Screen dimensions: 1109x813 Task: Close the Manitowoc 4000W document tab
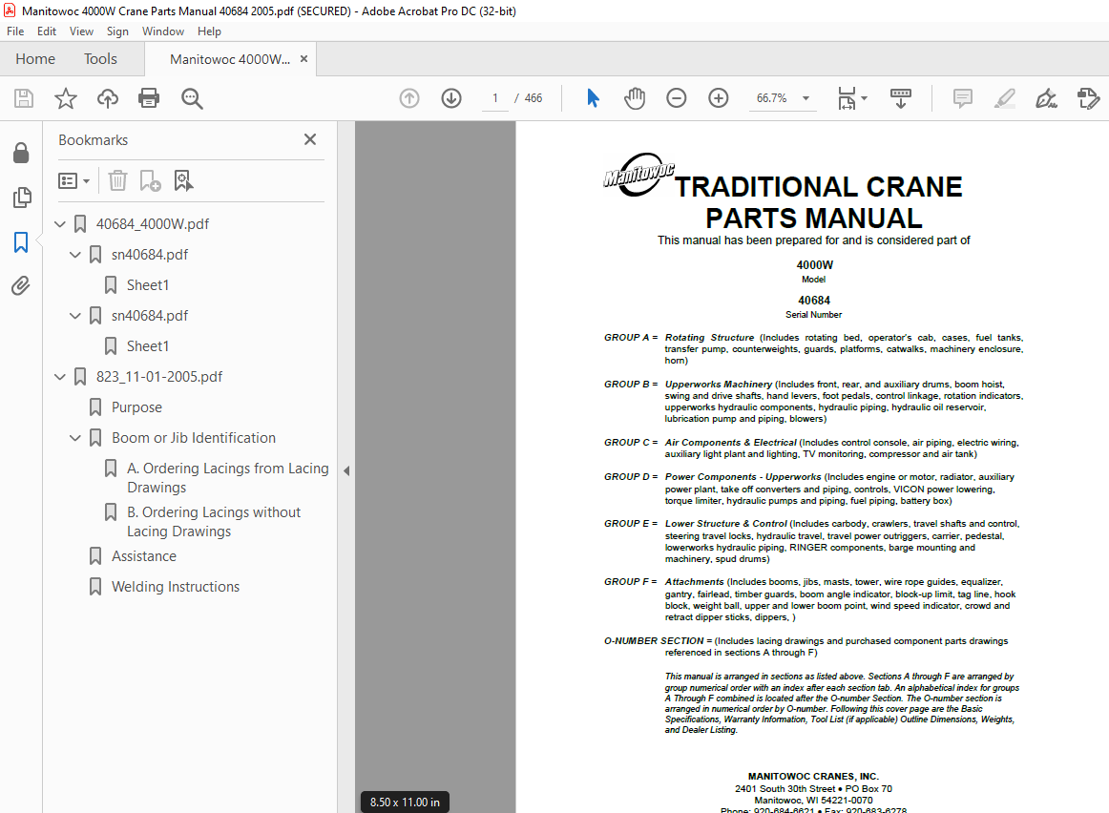[304, 58]
